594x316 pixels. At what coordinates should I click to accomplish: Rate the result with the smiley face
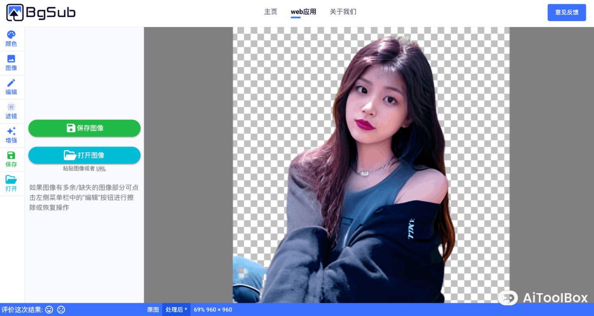pos(49,310)
